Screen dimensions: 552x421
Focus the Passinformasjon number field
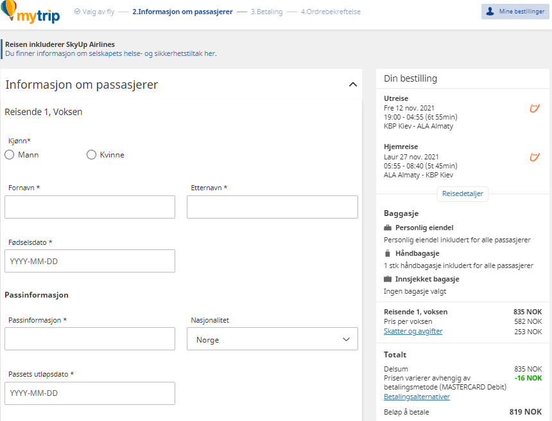pos(90,339)
